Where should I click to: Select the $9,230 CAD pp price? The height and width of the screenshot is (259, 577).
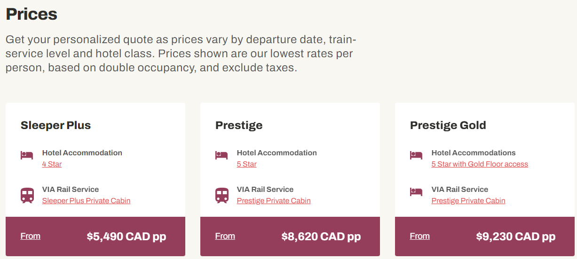(x=516, y=236)
